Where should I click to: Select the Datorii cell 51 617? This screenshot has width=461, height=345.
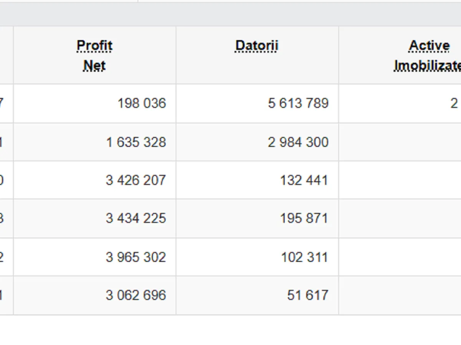click(308, 295)
